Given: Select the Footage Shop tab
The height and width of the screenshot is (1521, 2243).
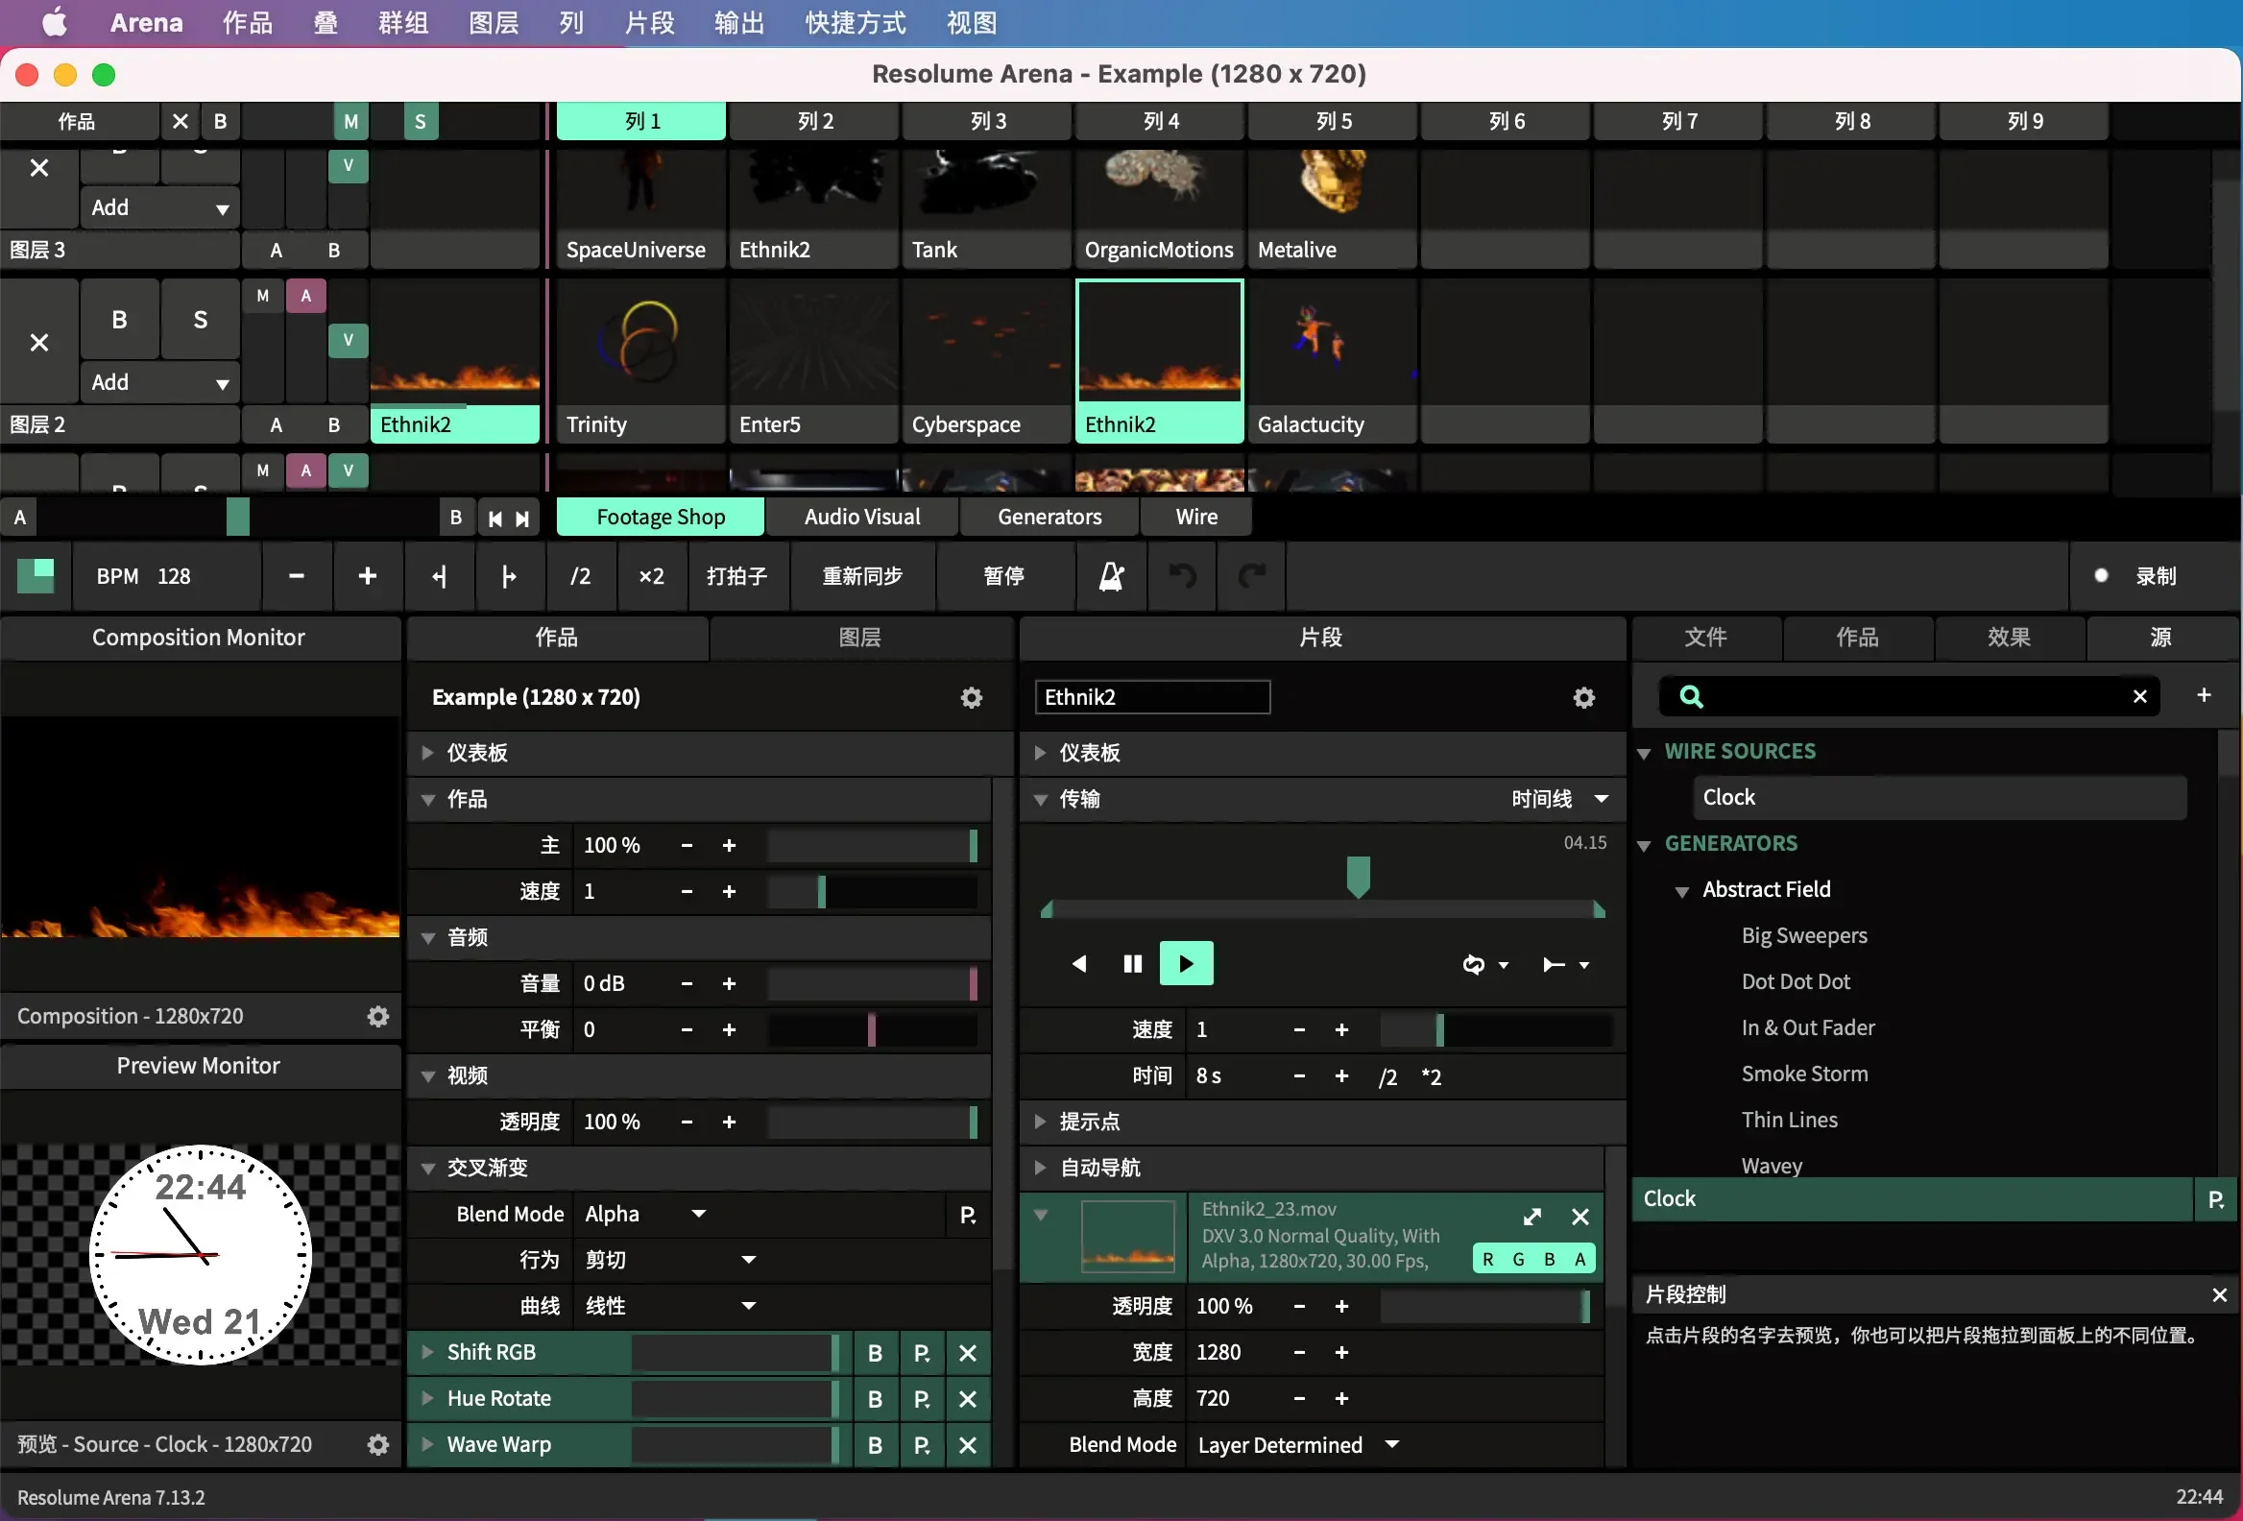Looking at the screenshot, I should click(x=660, y=516).
